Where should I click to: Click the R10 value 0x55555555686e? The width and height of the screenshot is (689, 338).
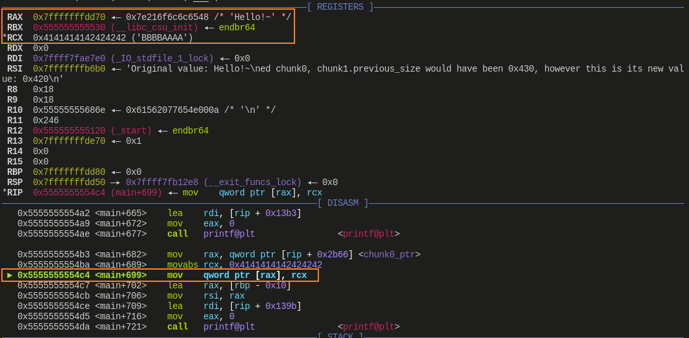pos(69,110)
